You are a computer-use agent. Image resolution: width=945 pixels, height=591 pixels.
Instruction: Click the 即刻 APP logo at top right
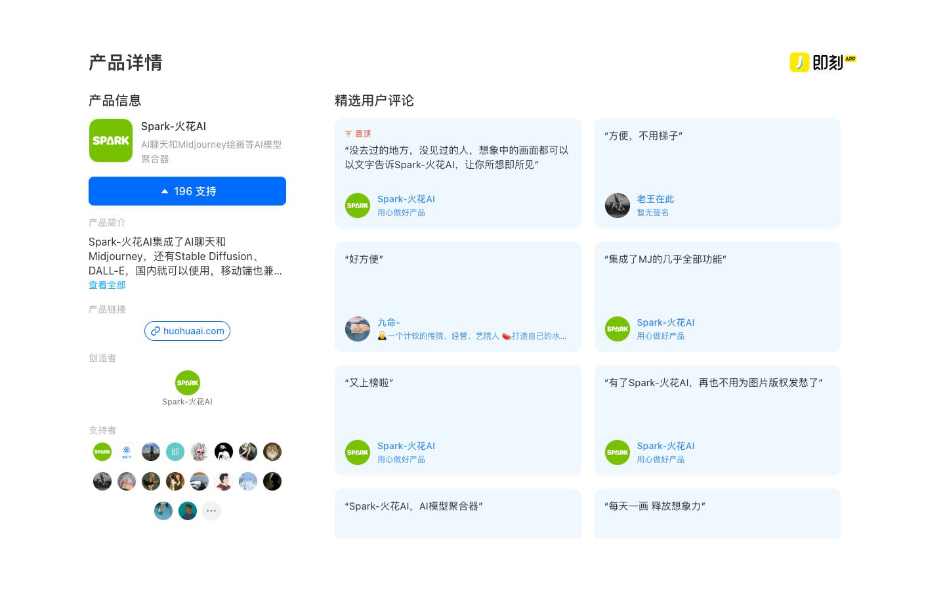click(x=822, y=62)
